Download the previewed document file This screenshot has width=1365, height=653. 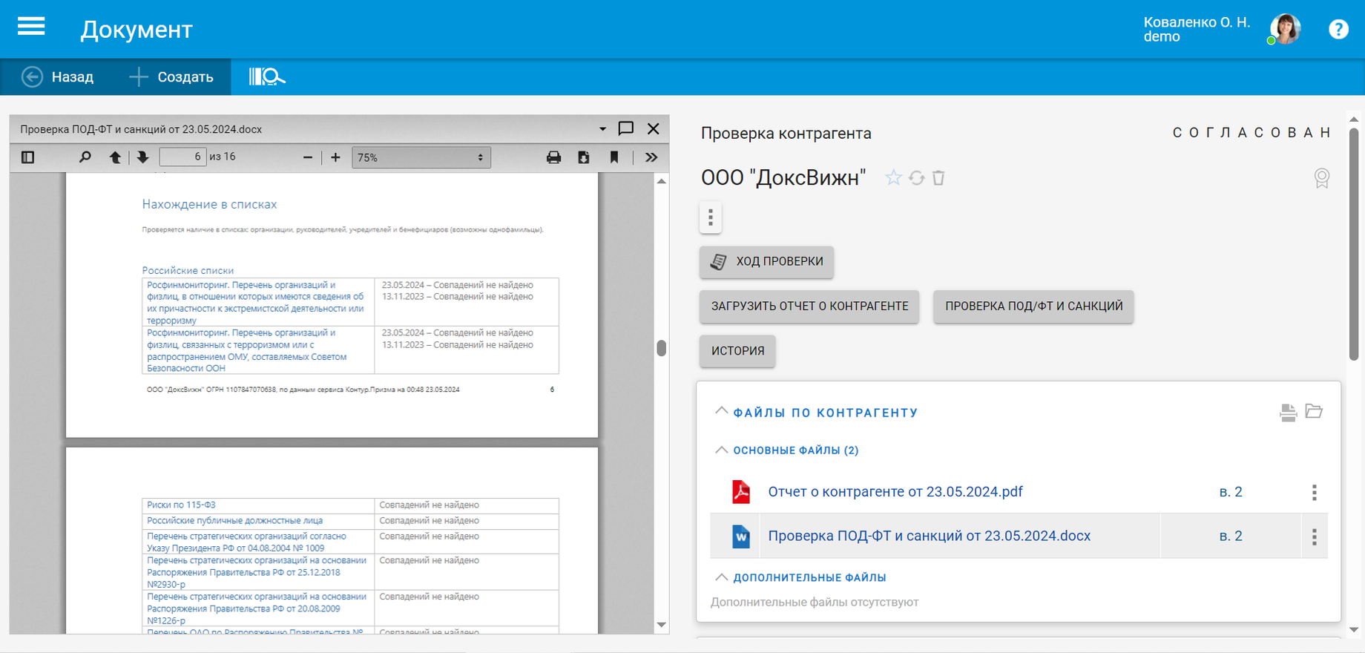[584, 157]
